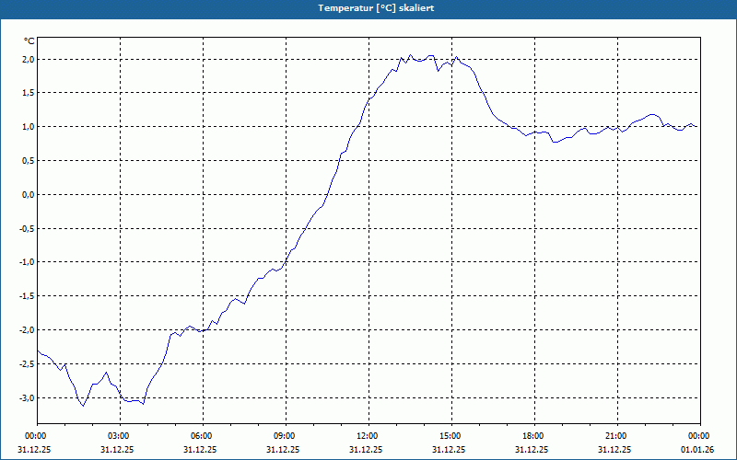Click the 15:00 time axis label
The height and width of the screenshot is (460, 737).
[451, 436]
